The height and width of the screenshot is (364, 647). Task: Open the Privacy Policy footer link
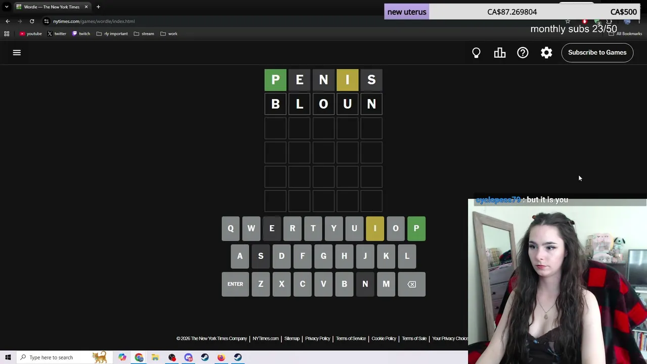[x=317, y=339]
